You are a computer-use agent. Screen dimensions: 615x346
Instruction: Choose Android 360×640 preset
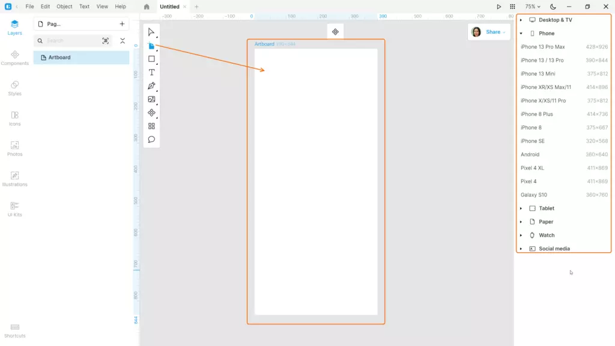tap(563, 154)
